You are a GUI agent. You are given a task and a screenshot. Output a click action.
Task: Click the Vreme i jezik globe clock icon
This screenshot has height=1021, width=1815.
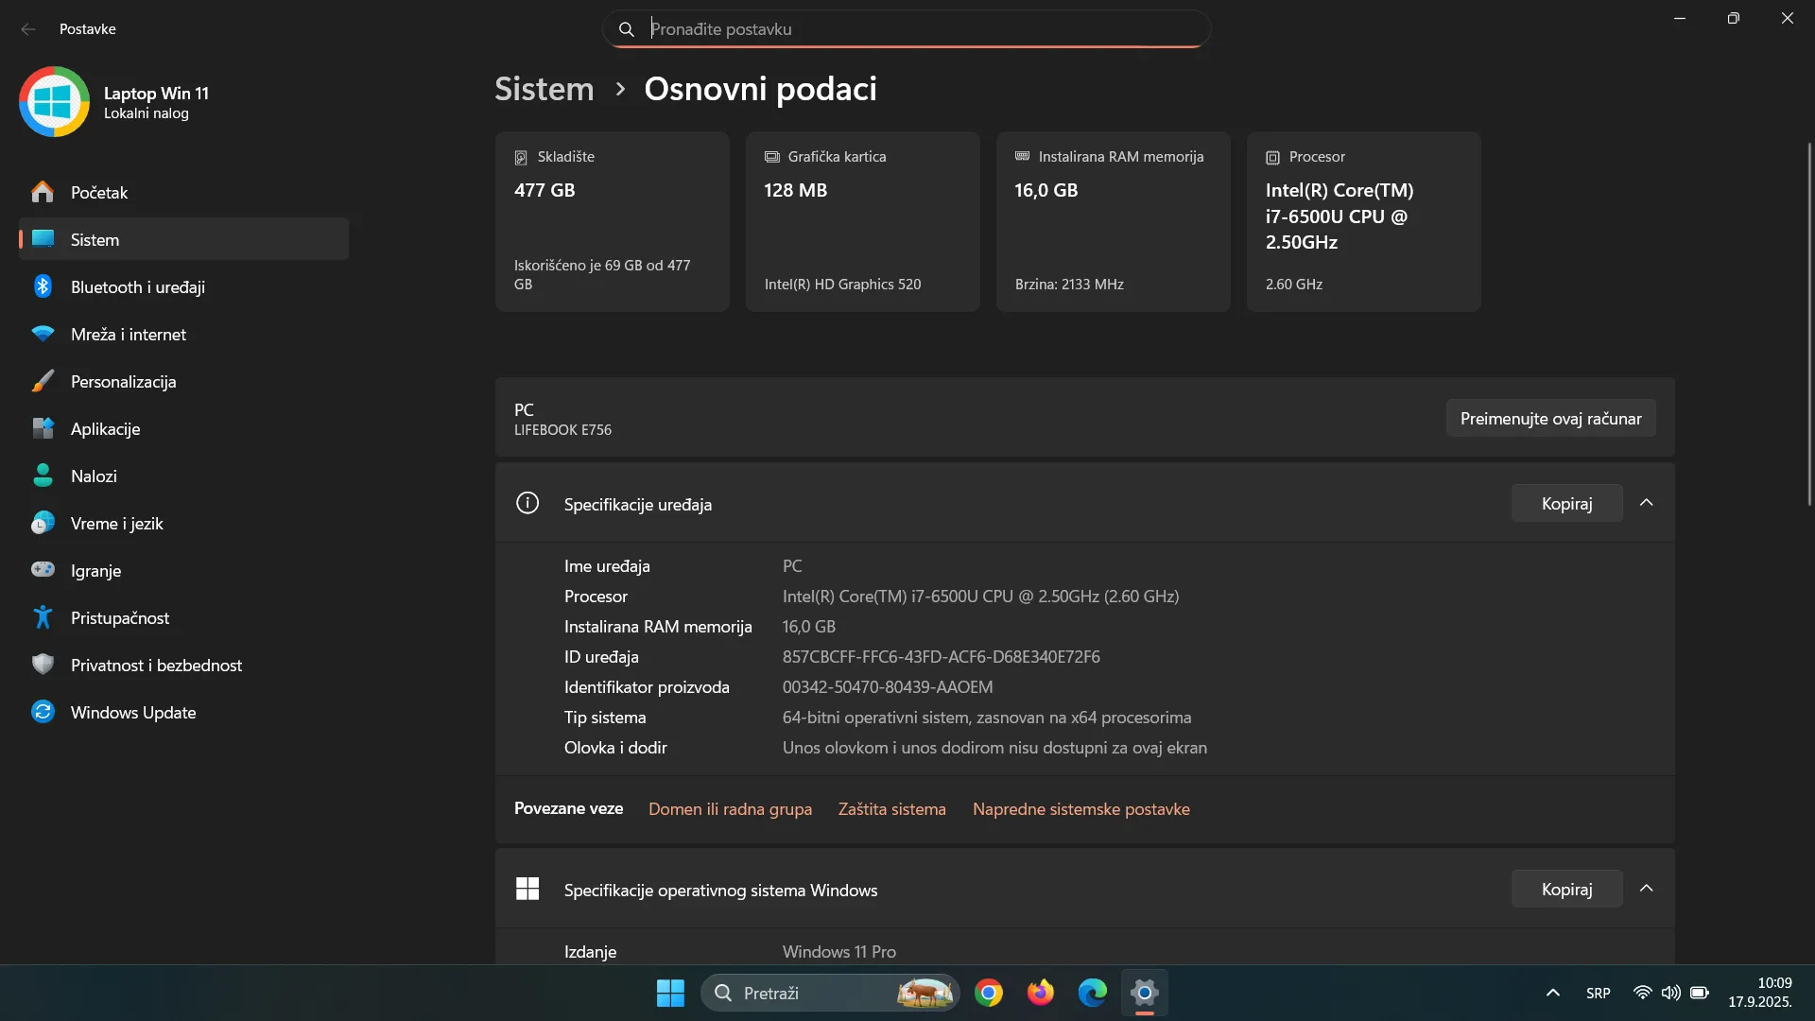coord(43,523)
